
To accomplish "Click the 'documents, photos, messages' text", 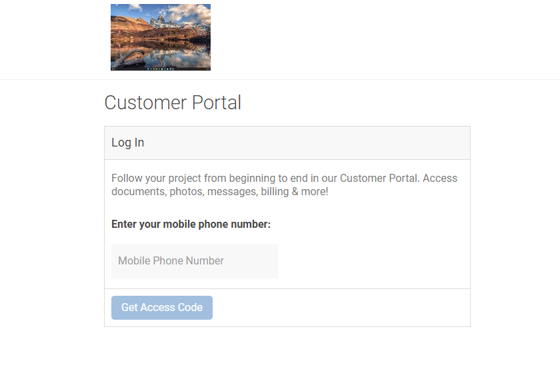I will [x=185, y=192].
